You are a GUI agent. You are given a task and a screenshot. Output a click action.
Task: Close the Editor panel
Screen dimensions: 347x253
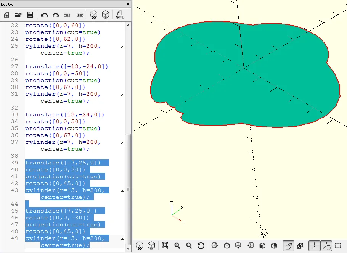point(128,4)
